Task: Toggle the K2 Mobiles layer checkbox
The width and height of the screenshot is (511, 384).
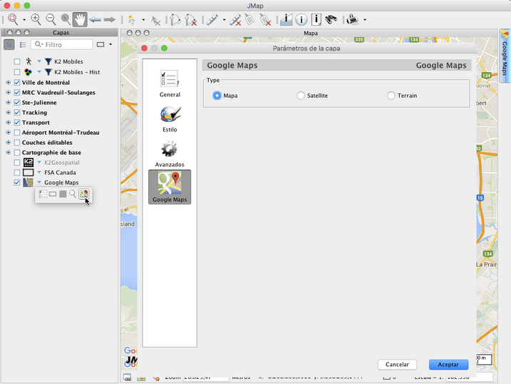Action: [x=17, y=61]
